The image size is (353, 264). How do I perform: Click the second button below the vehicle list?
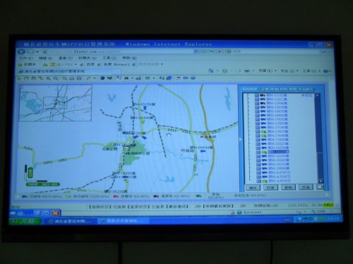tap(270, 187)
